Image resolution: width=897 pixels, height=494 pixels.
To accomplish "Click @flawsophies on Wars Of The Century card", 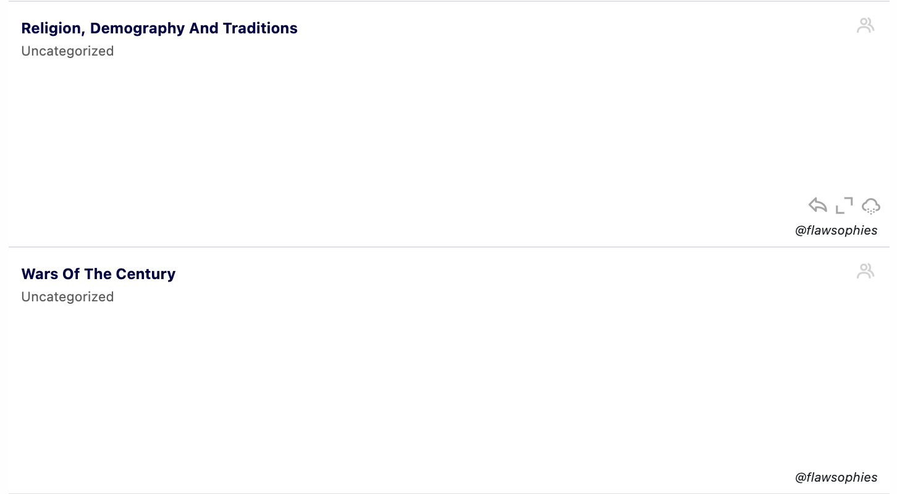I will [x=836, y=477].
